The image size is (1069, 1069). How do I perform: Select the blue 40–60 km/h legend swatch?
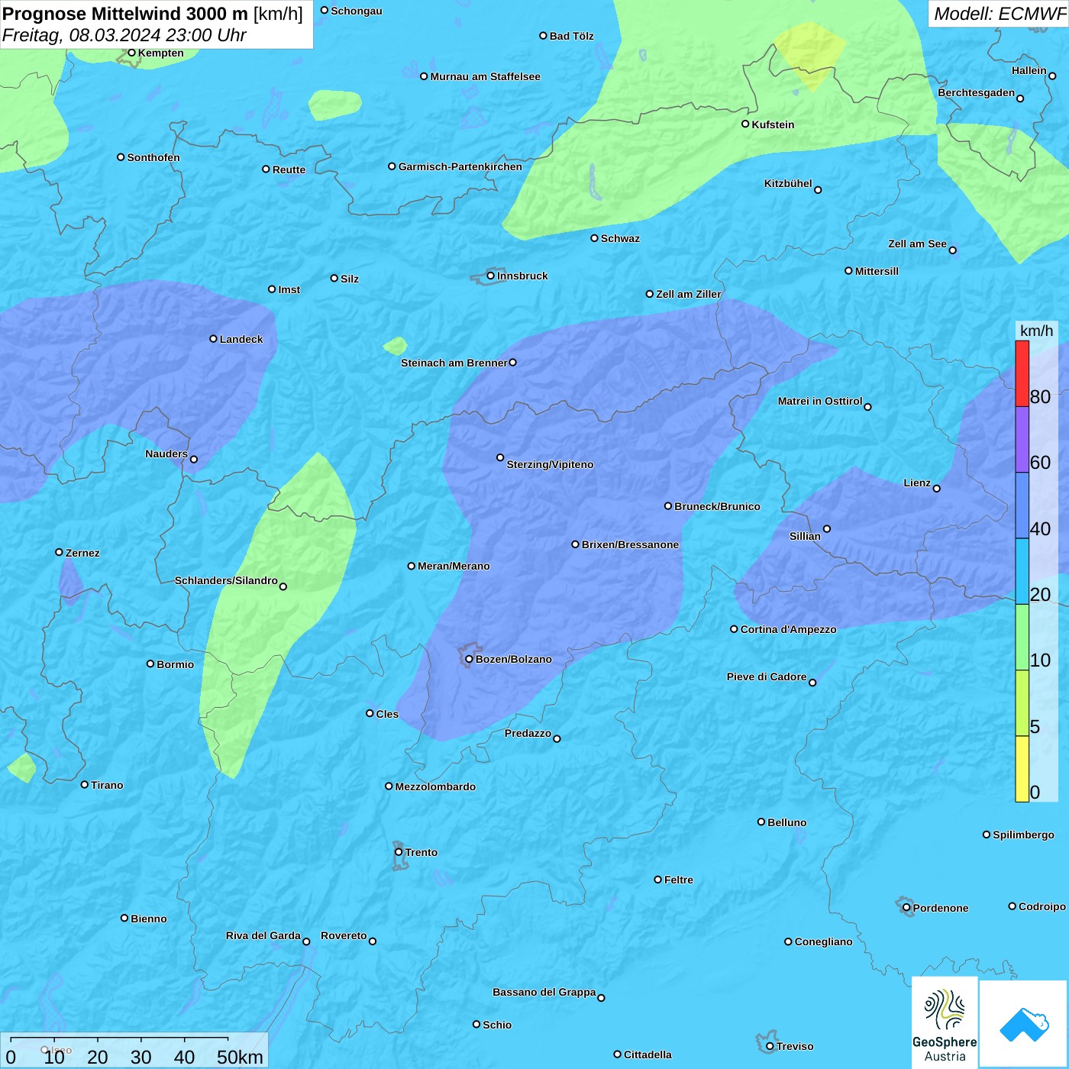[1022, 505]
